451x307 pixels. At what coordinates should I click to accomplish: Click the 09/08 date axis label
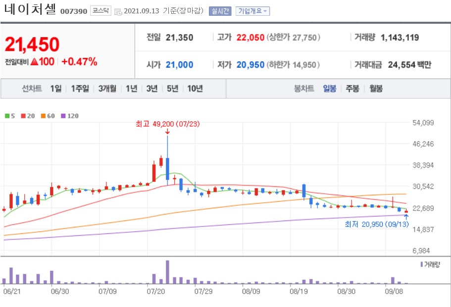[x=394, y=292]
